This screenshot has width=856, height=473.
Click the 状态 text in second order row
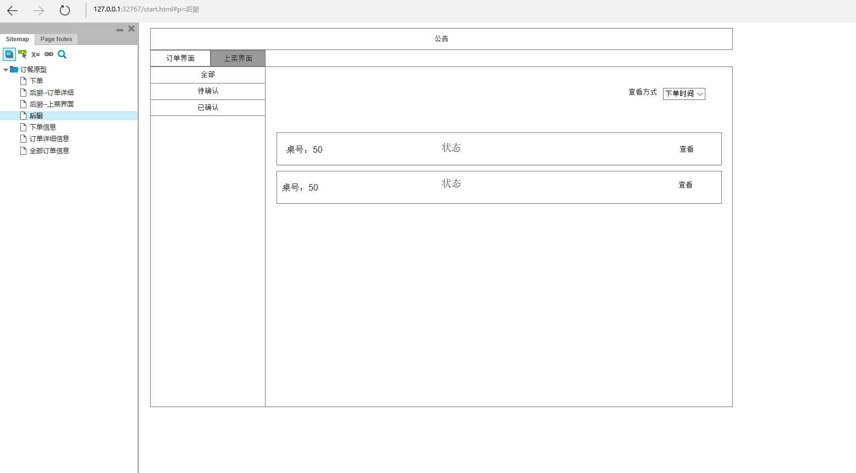(451, 183)
